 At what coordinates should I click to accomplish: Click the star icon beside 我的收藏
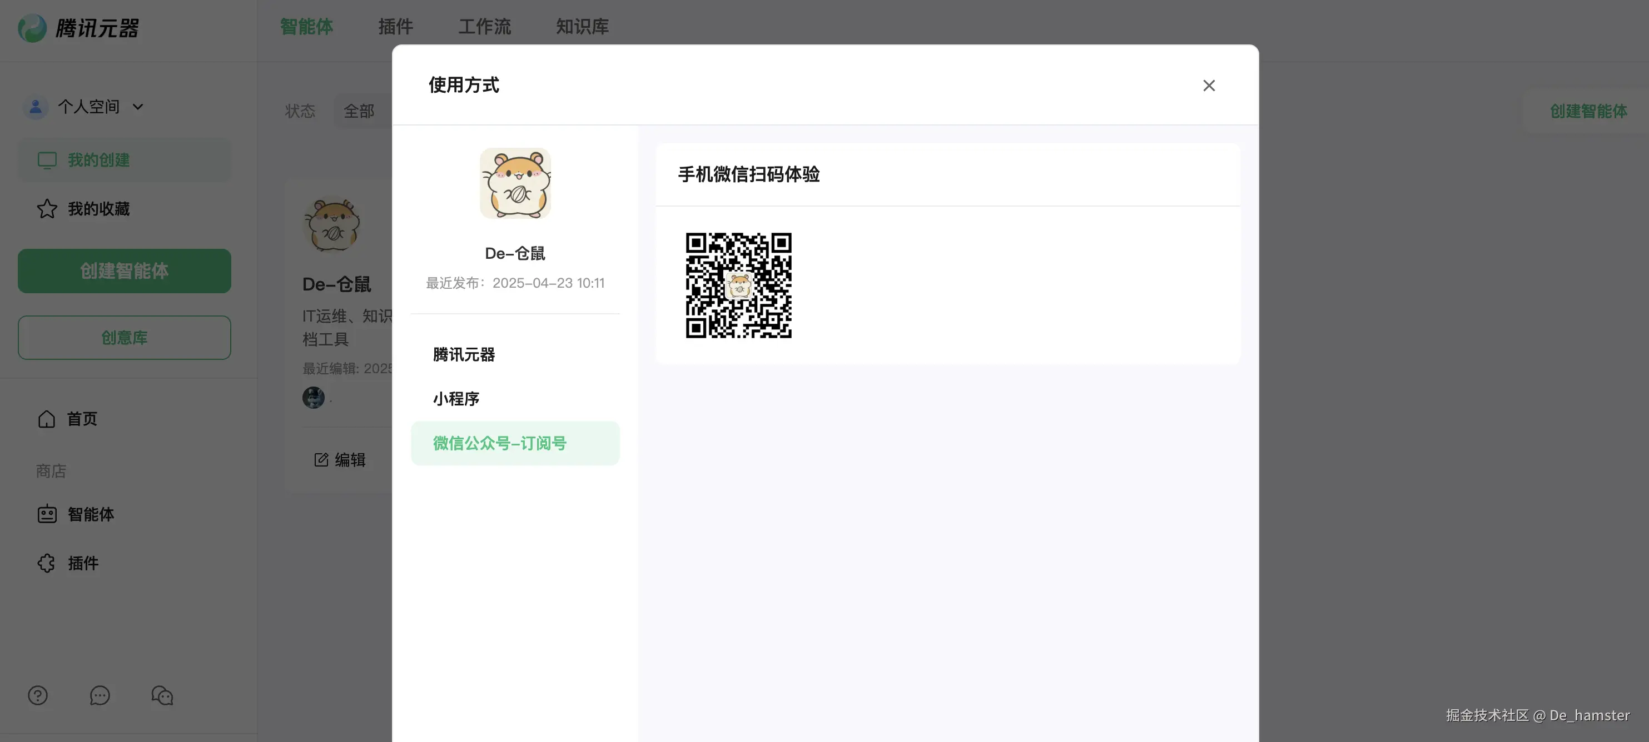(x=47, y=209)
